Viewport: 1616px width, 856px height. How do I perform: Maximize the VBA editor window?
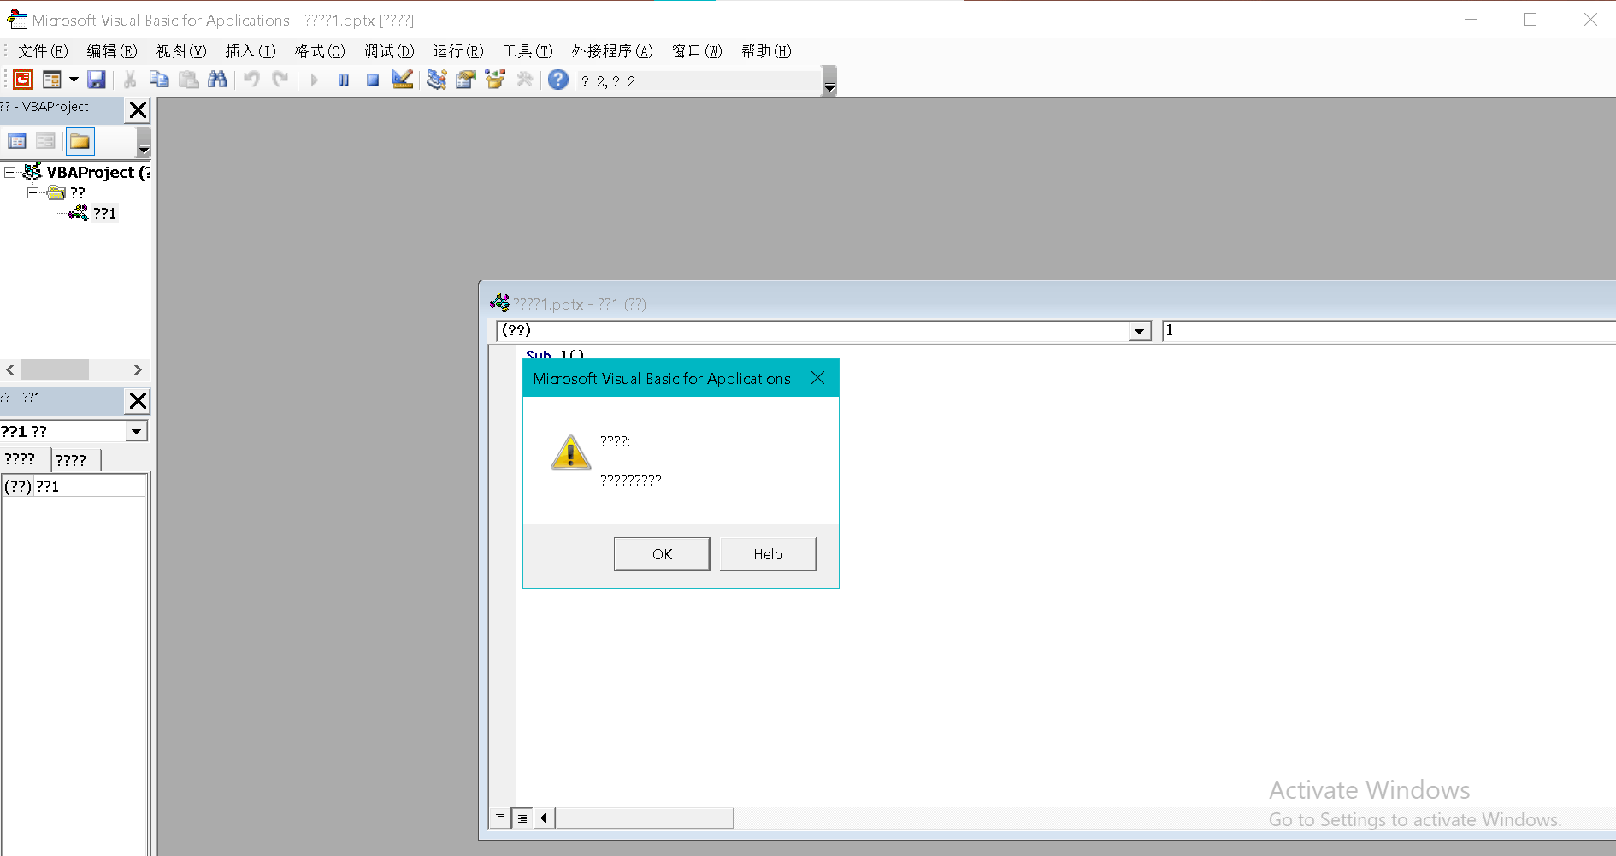[x=1530, y=20]
